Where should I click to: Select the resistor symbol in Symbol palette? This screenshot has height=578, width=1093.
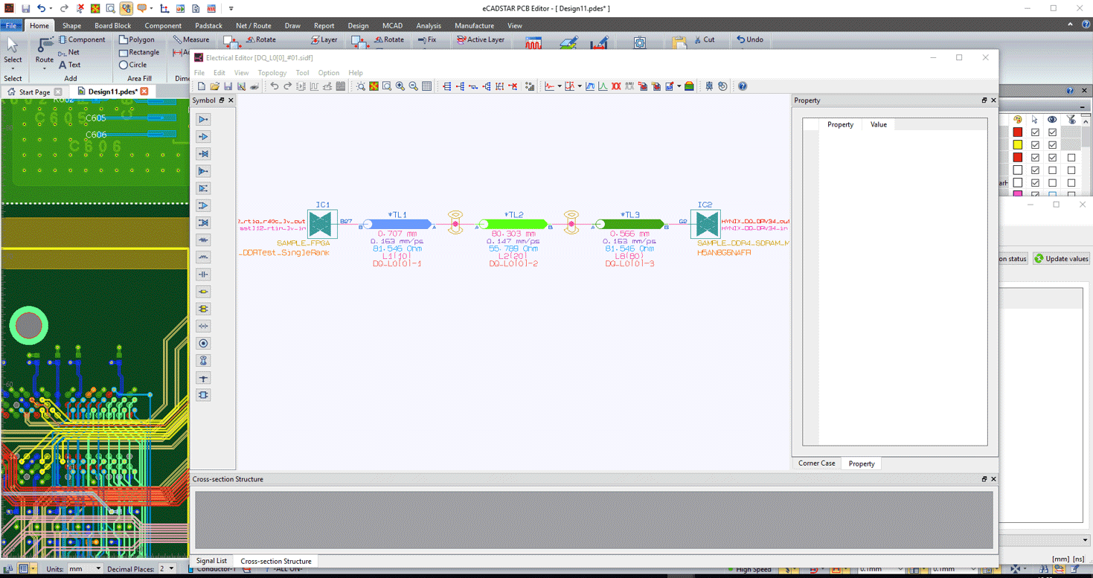coord(203,240)
